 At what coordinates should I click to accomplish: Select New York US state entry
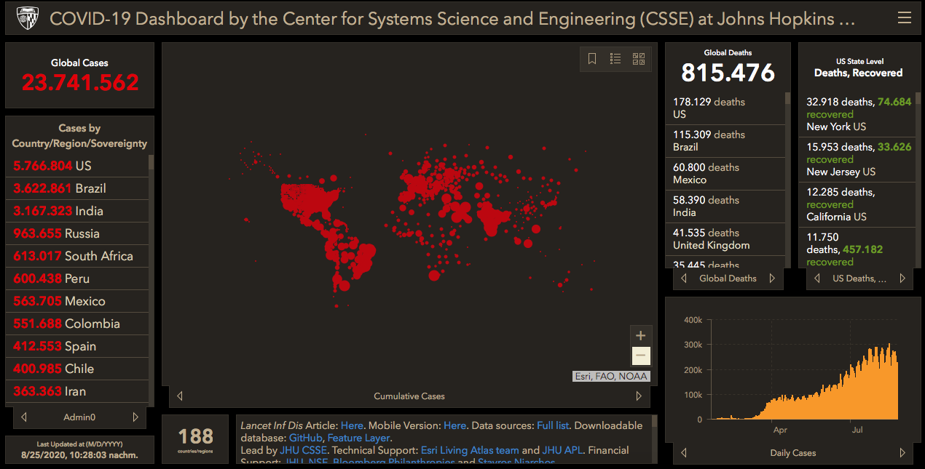click(x=857, y=114)
